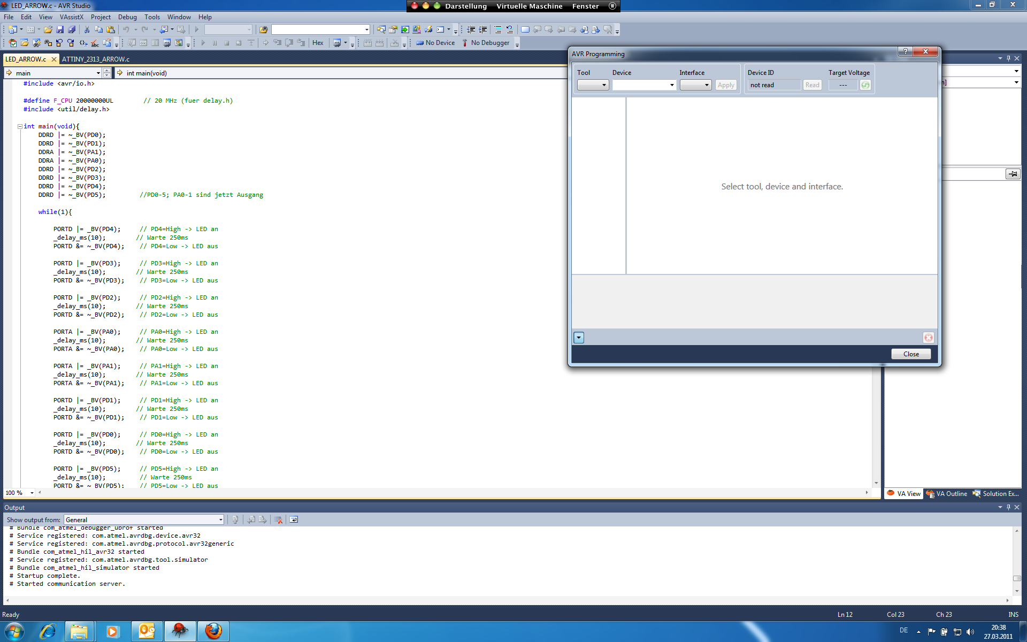Cut selection using the scissors icon

click(x=87, y=29)
